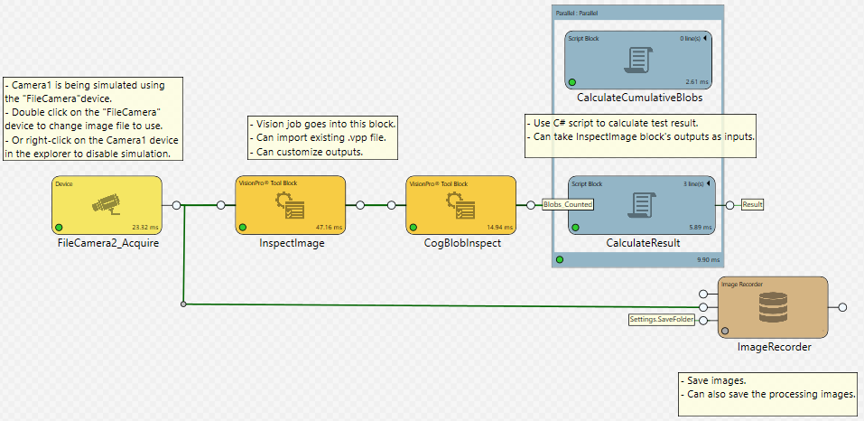Expand the 3 line(s) arrow on CalculateResult
The image size is (864, 421).
[705, 184]
